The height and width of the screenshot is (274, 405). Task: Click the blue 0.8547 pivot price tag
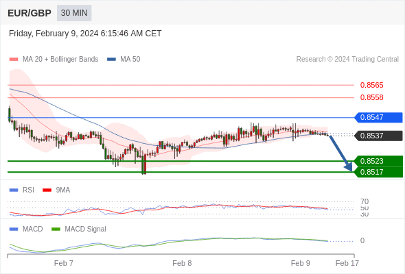point(378,118)
